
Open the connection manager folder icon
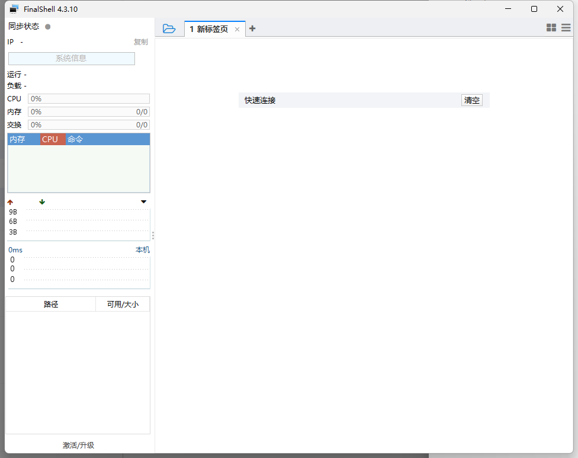click(169, 28)
